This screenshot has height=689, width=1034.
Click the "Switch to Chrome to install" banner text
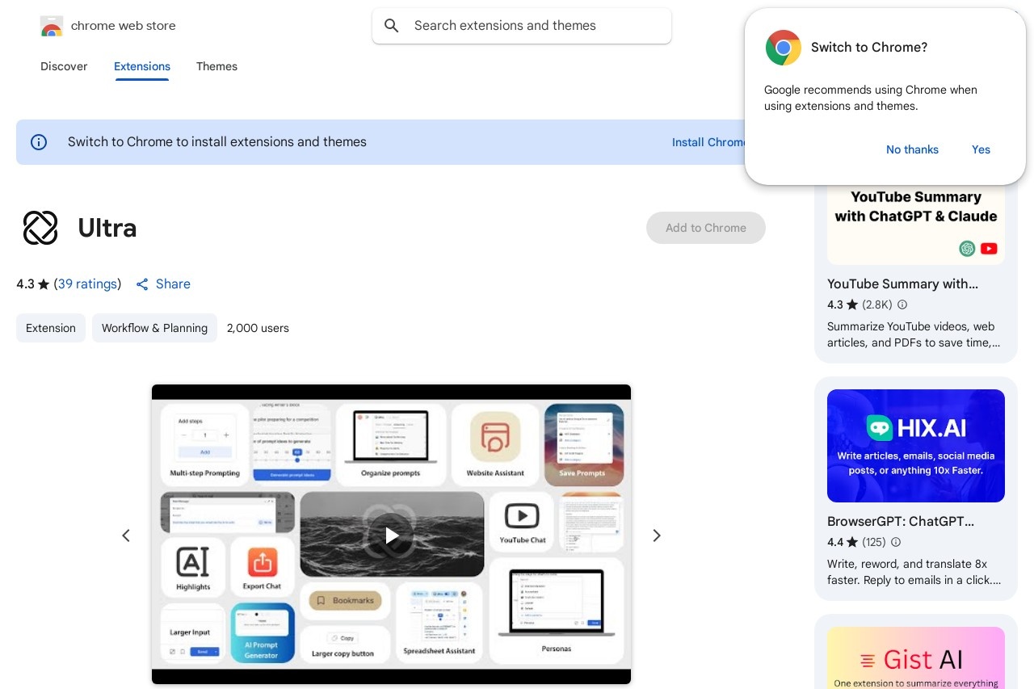click(x=217, y=142)
